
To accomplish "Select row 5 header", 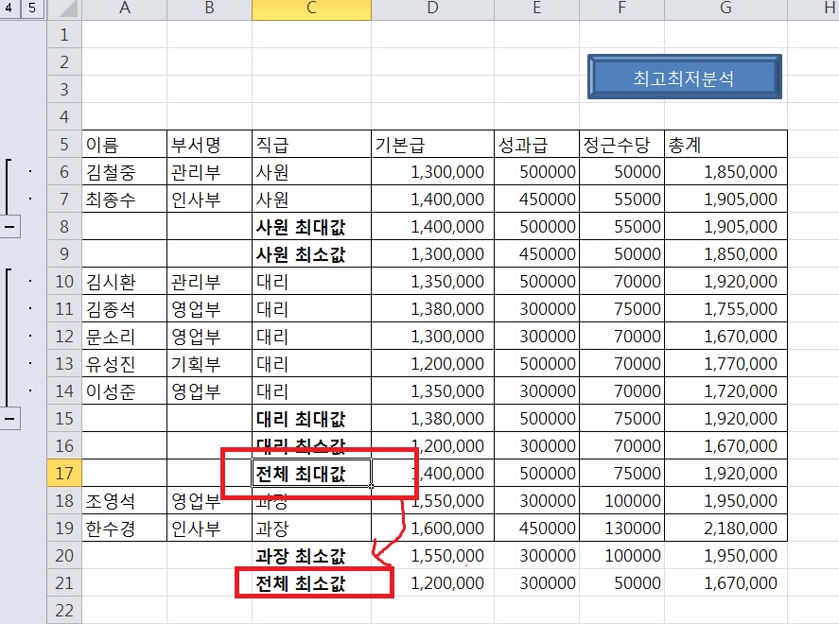I will tap(64, 145).
